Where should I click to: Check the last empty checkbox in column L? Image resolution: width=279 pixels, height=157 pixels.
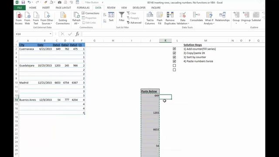click(174, 70)
